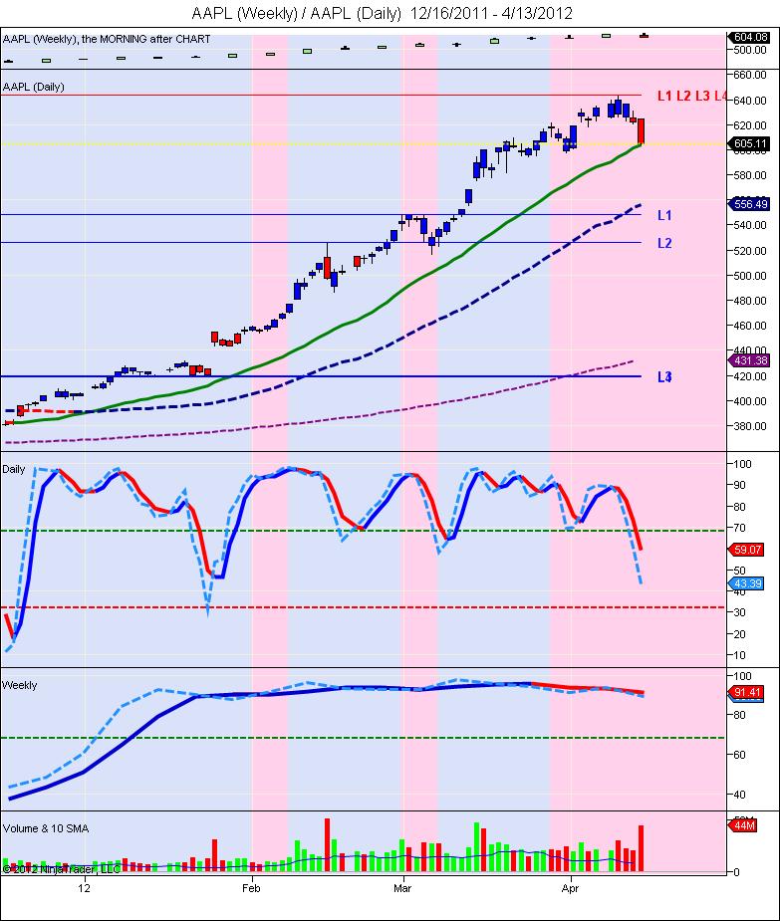
Task: Click the 40 label on weekly stochastic axis
Action: 740,795
